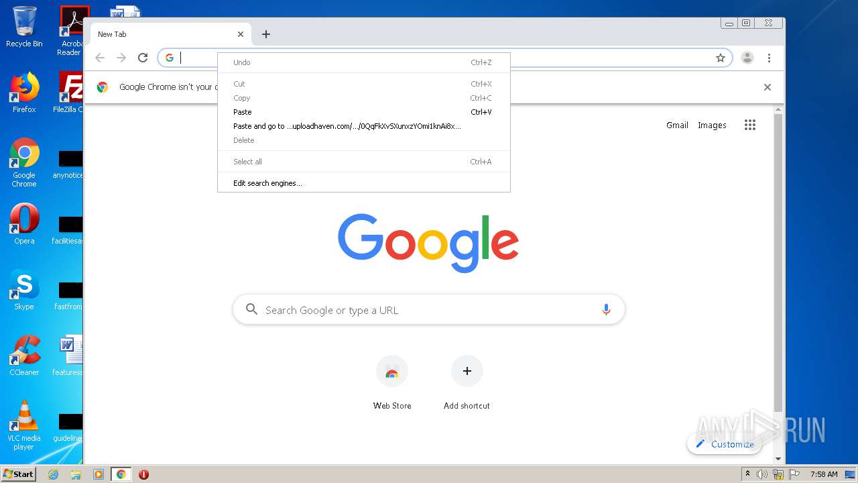Show hidden system tray icons
This screenshot has width=858, height=483.
pos(748,474)
